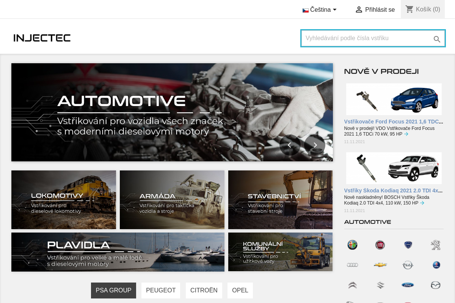Open Vstřikovače Ford Focus 2021 article link
This screenshot has height=303, width=455.
393,122
